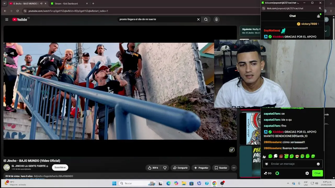Screen dimensions: 335x188
Task: Run the YouTube search with magnifier button
Action: click(206, 19)
